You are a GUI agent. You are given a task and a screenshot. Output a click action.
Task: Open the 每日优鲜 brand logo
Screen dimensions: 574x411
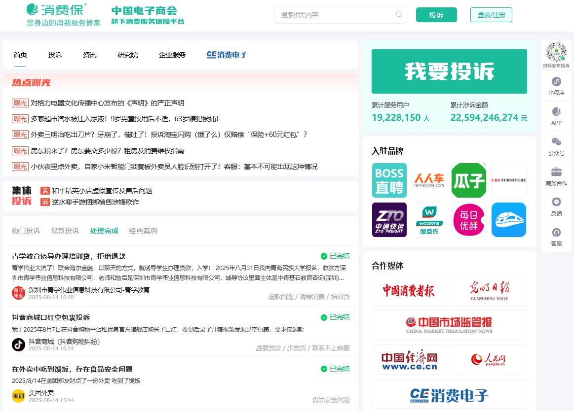[x=468, y=220]
